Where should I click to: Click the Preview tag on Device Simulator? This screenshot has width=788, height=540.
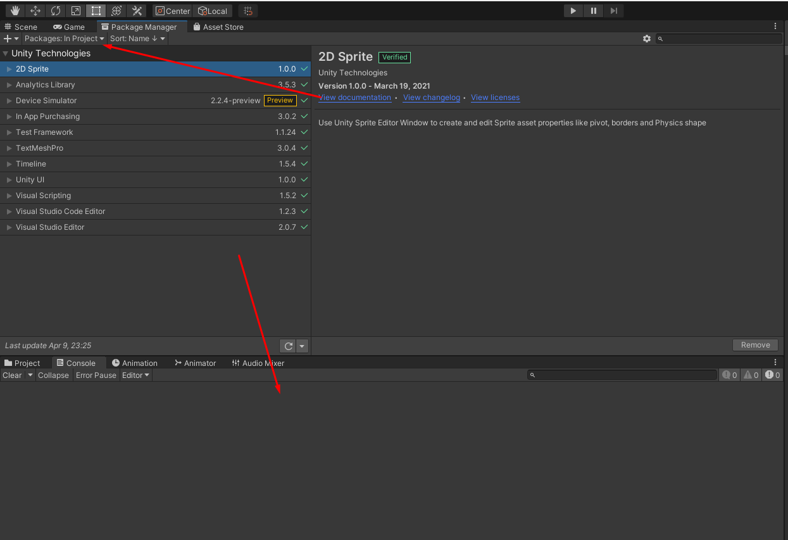click(x=280, y=101)
